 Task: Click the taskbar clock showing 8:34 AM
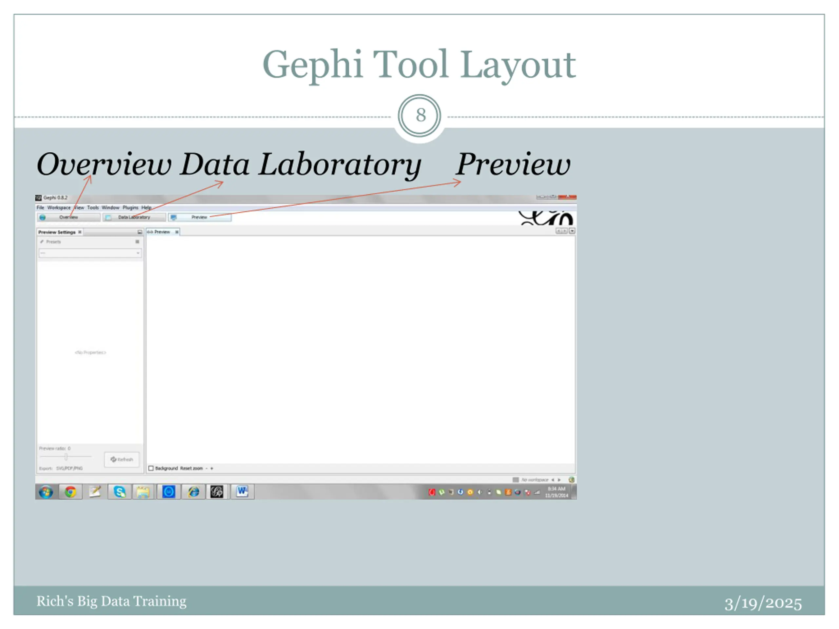point(556,492)
